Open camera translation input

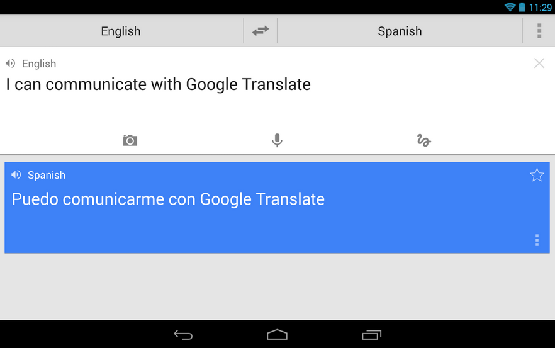(x=130, y=140)
